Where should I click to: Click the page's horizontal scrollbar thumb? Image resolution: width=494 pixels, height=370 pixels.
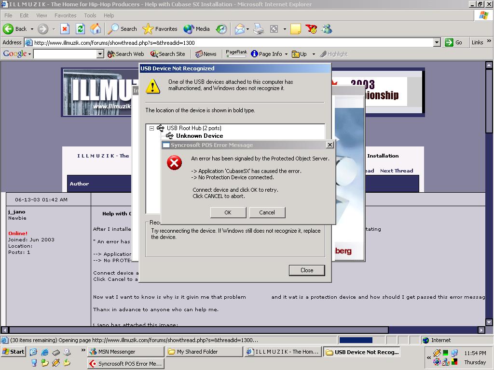pos(199,330)
